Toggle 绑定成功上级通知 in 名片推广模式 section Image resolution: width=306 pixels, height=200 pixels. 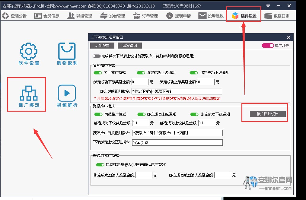click(x=141, y=73)
